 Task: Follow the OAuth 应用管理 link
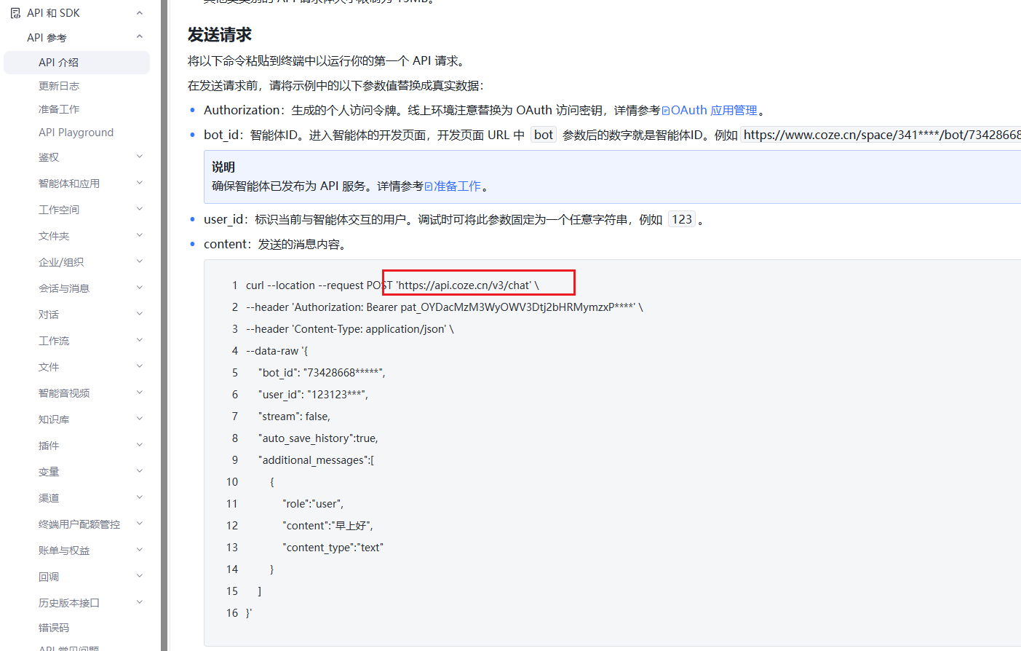click(714, 111)
